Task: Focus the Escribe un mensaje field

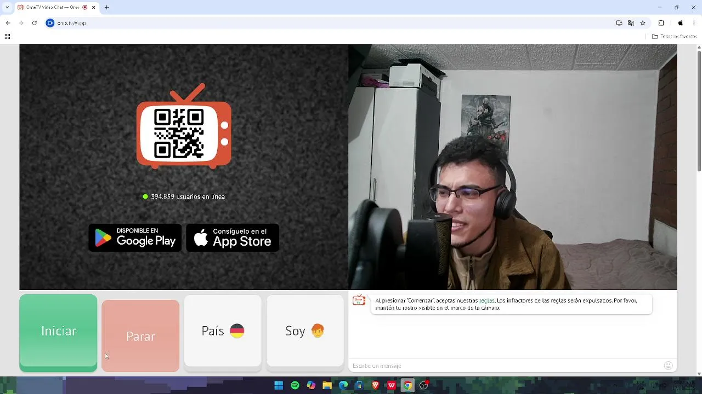Action: pyautogui.click(x=505, y=366)
